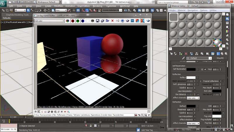Click Assign Material to Selection in Material Editor

pos(180,54)
